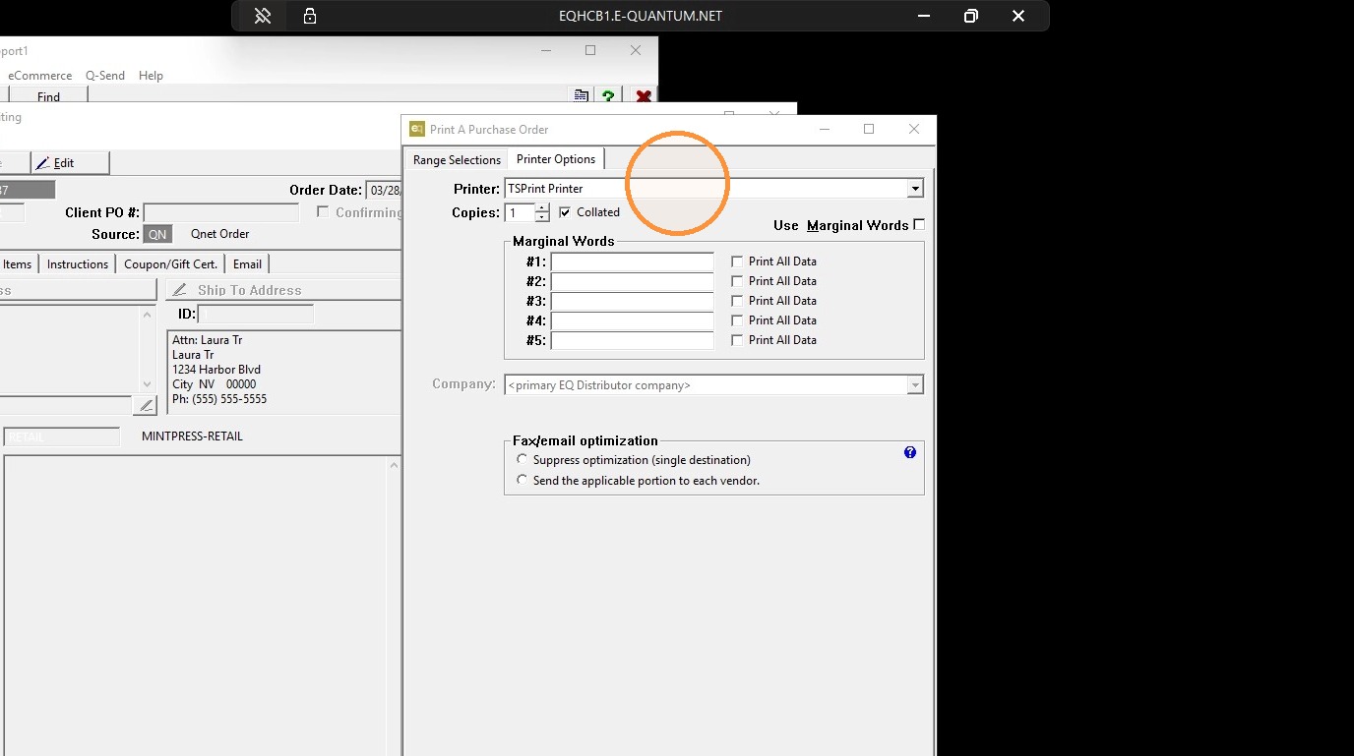Image resolution: width=1354 pixels, height=756 pixels.
Task: Click the Marginal Words #5 input field
Action: click(632, 341)
